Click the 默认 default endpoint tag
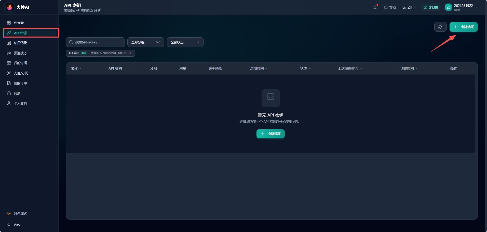This screenshot has height=232, width=487. click(84, 53)
